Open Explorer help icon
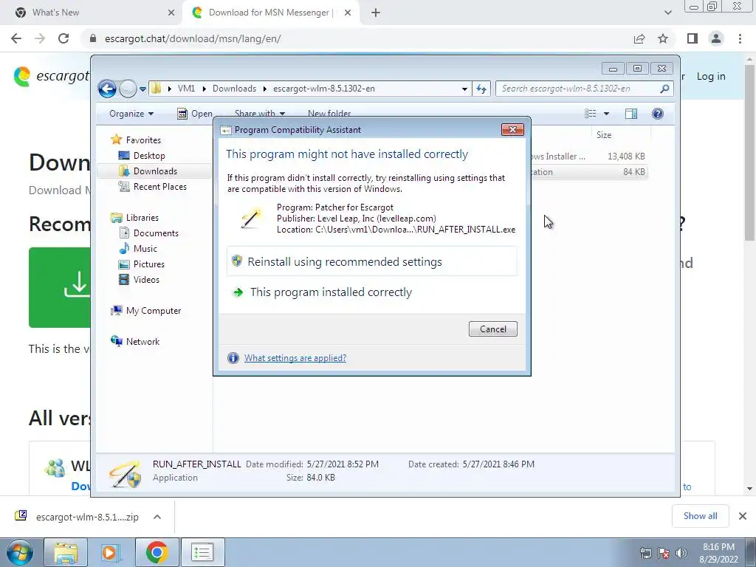 click(x=658, y=113)
